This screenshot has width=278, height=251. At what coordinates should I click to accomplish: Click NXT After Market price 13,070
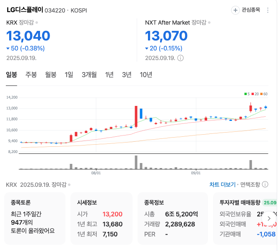click(x=166, y=36)
